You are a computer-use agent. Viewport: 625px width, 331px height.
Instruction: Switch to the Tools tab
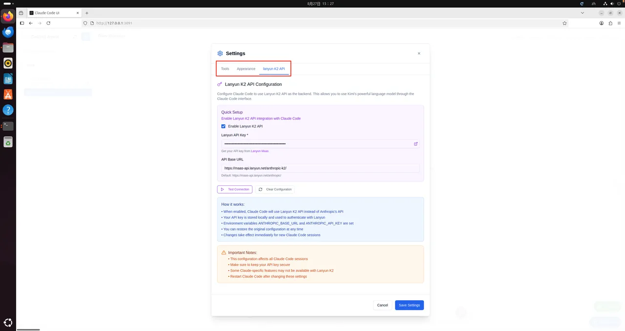[225, 69]
